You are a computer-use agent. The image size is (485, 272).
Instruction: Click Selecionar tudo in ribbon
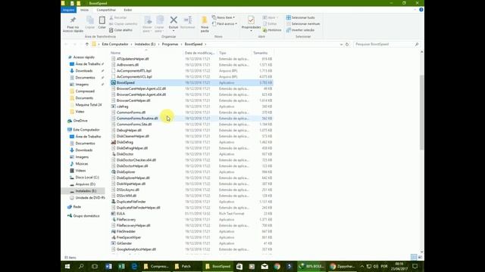pos(300,17)
